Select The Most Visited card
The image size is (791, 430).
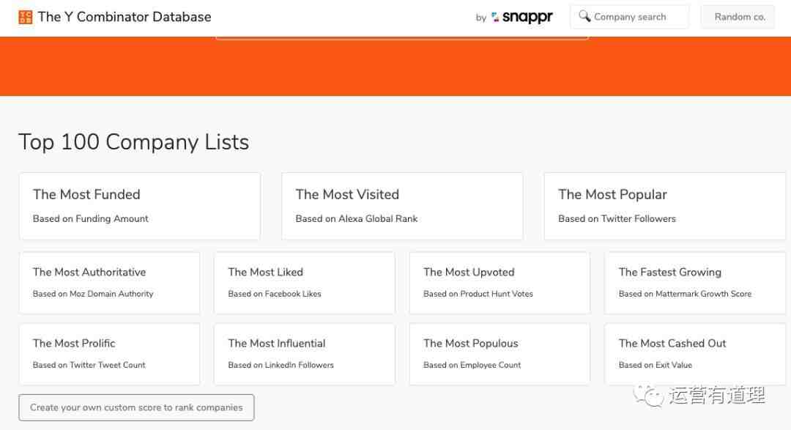click(402, 206)
